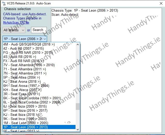This screenshot has height=135, width=165.
Task: Open the All brands dropdown
Action: (x=14, y=30)
